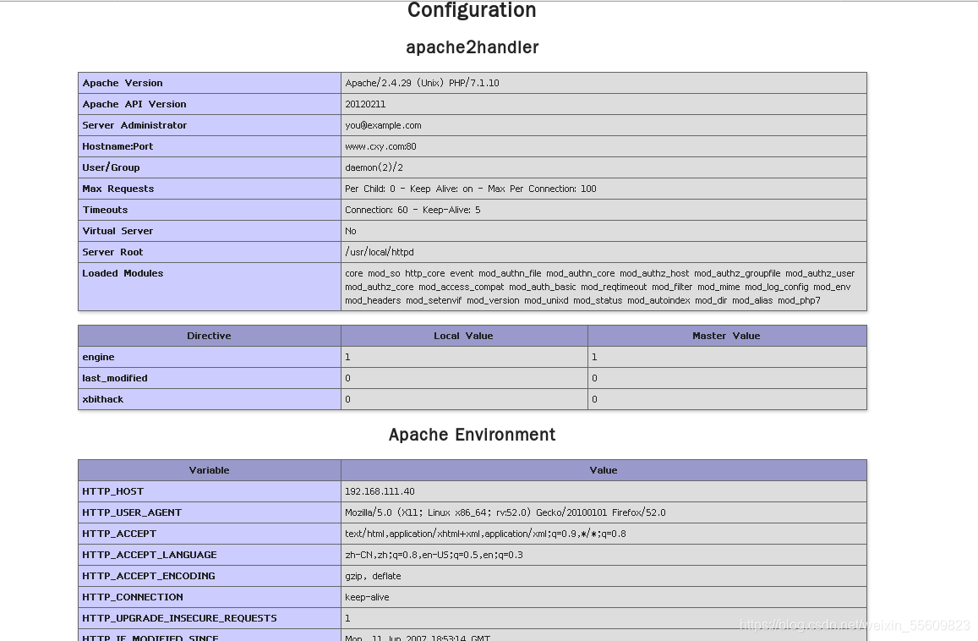Select the 'Virtual Server' label
Screen dimensions: 978x641
pyautogui.click(x=117, y=232)
